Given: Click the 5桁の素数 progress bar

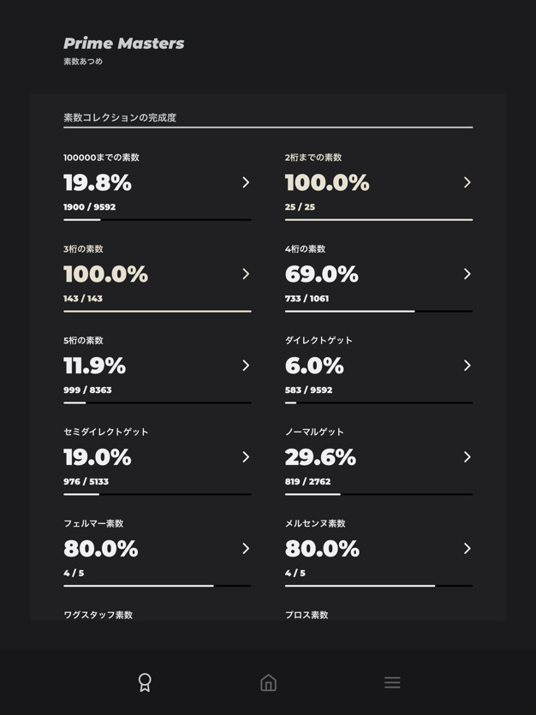Looking at the screenshot, I should 157,402.
